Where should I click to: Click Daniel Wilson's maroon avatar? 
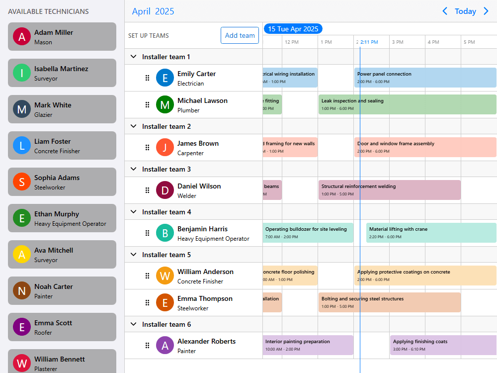165,190
